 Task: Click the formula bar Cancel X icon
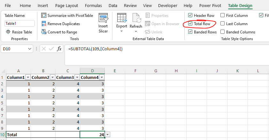click(44, 49)
